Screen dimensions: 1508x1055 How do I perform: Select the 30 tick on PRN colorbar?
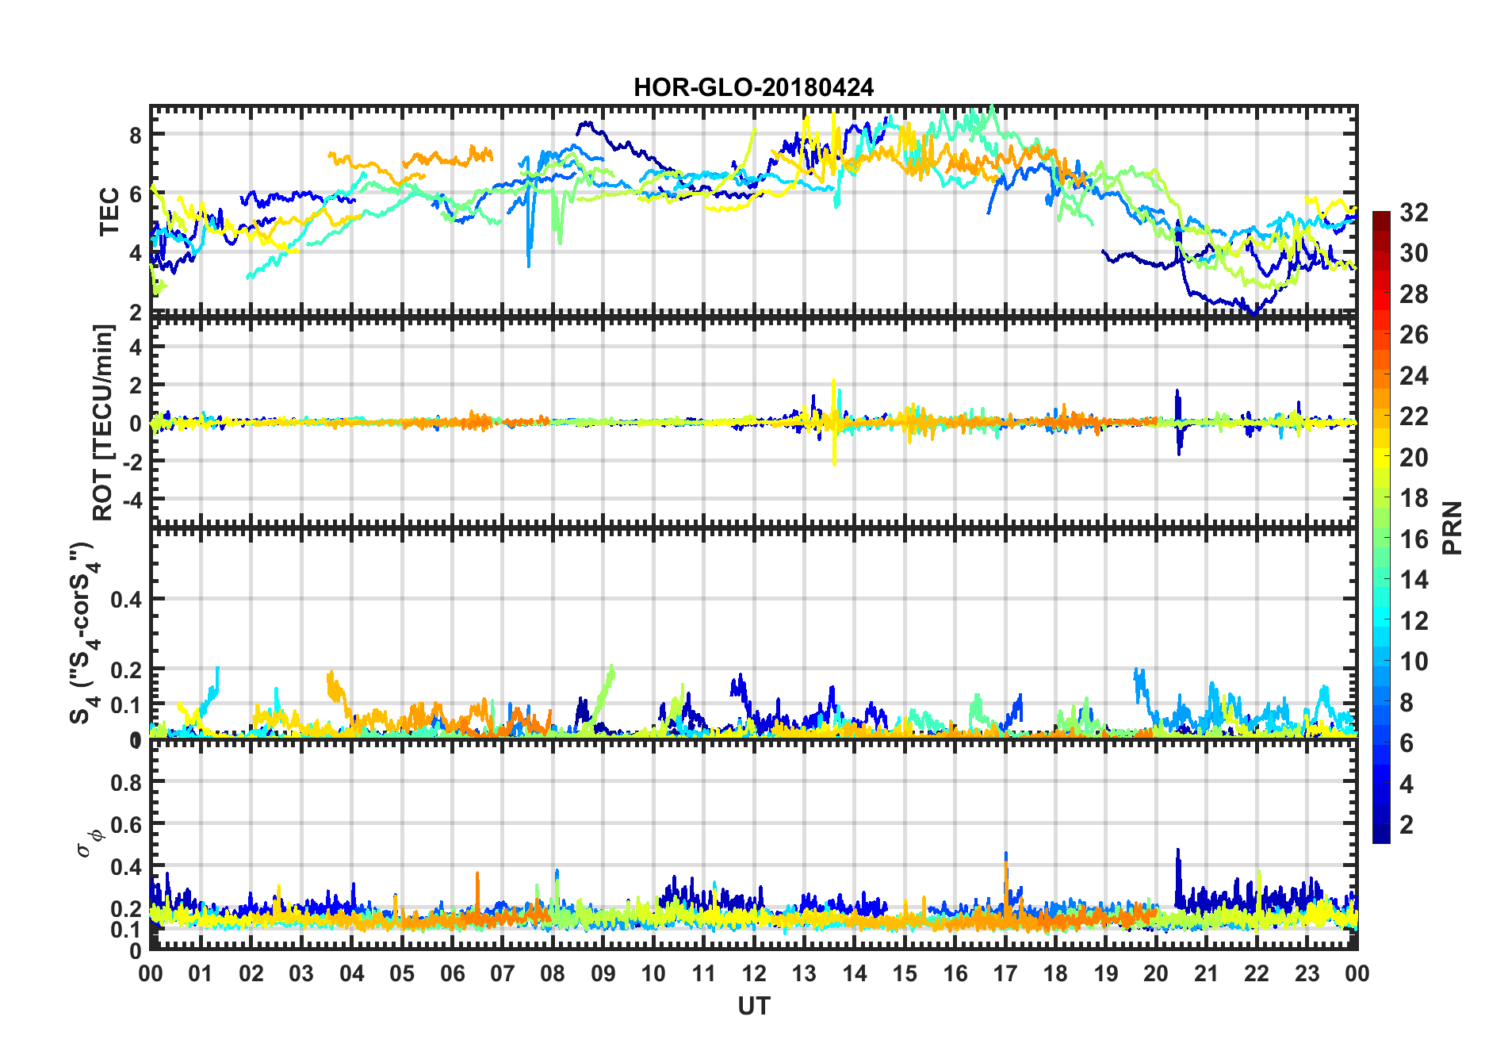[x=1414, y=253]
